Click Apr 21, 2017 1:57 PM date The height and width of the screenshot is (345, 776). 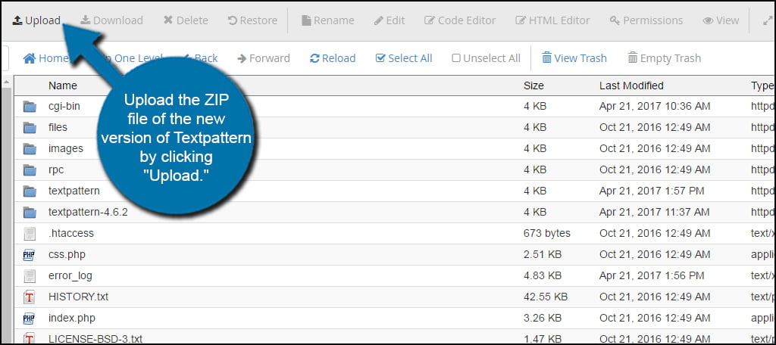pyautogui.click(x=652, y=191)
